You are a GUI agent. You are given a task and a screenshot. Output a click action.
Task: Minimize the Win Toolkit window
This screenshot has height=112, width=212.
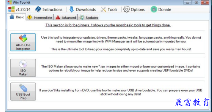(x=187, y=2)
